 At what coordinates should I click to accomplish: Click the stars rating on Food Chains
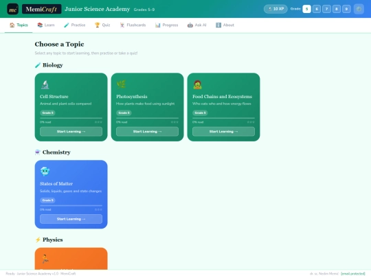coord(251,122)
